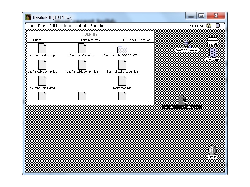Screen dimensions: 250x187
Task: Click the '18 items' status text
Action: click(x=36, y=40)
